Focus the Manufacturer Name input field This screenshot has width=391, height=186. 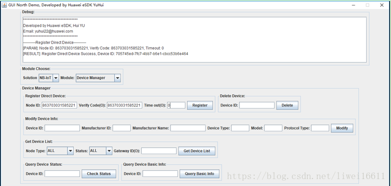click(x=188, y=128)
